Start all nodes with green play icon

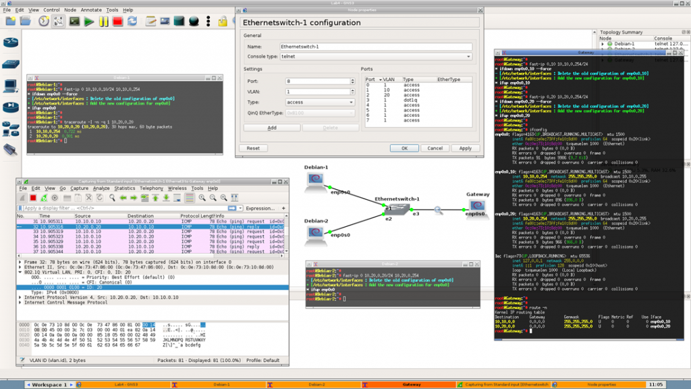click(88, 22)
